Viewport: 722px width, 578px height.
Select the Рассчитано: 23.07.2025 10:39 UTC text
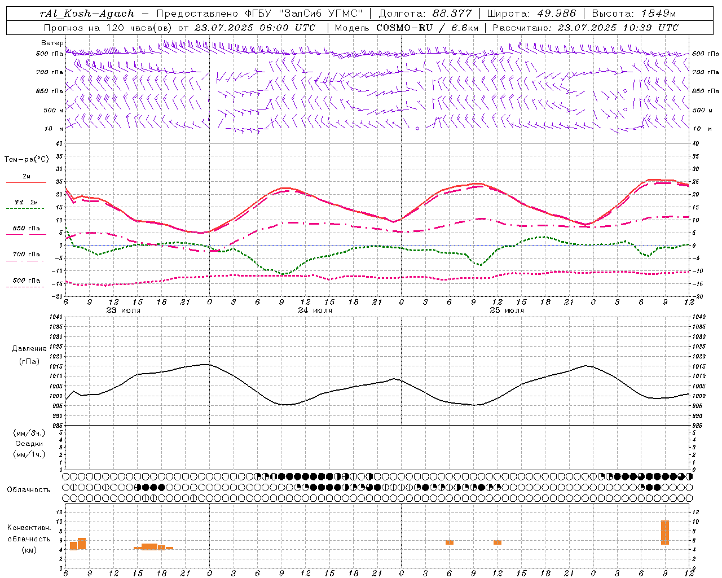pyautogui.click(x=585, y=28)
